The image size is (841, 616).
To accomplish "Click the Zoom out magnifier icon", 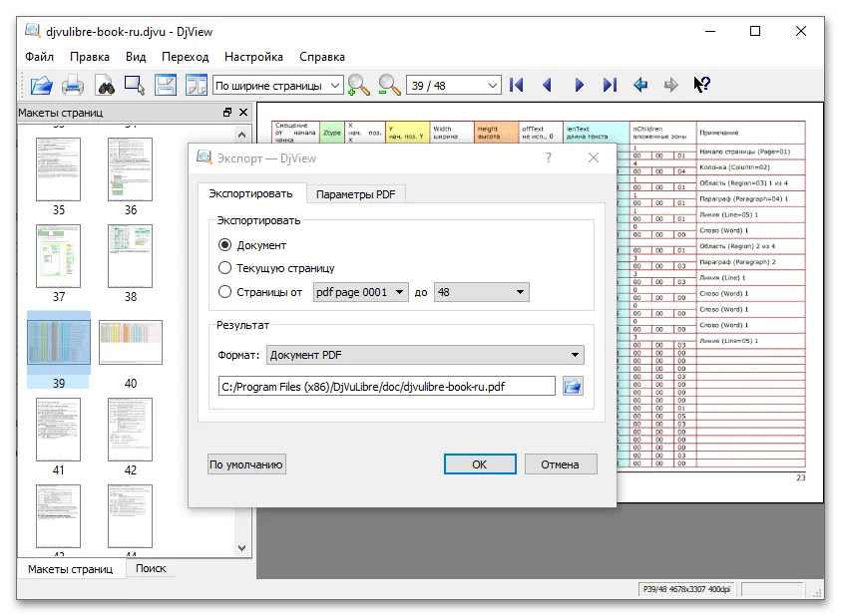I will [x=389, y=85].
